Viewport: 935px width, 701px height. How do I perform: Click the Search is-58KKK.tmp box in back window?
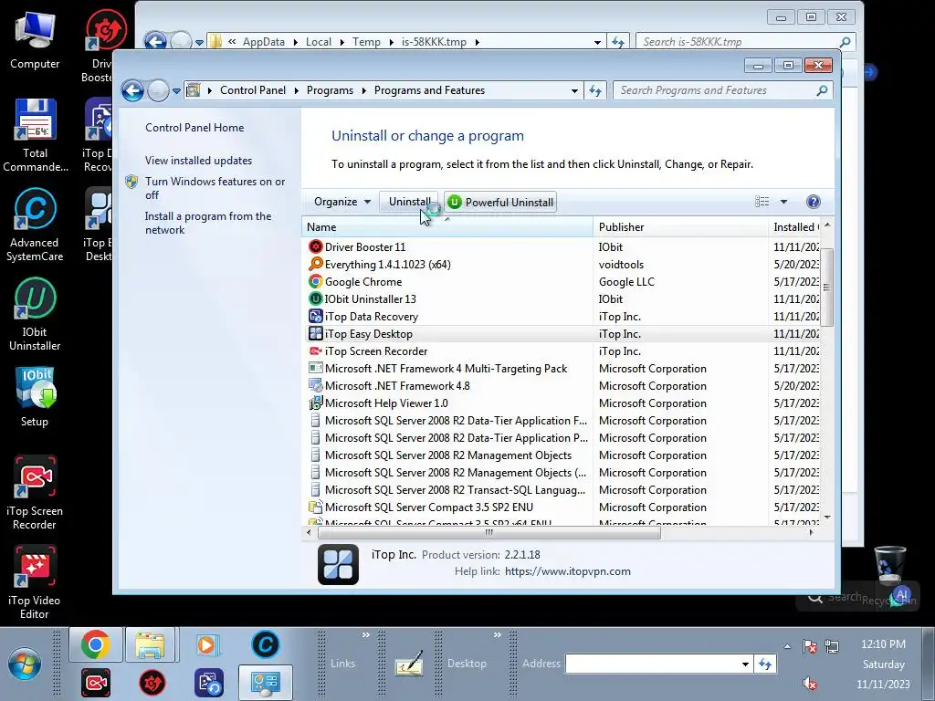(x=745, y=42)
